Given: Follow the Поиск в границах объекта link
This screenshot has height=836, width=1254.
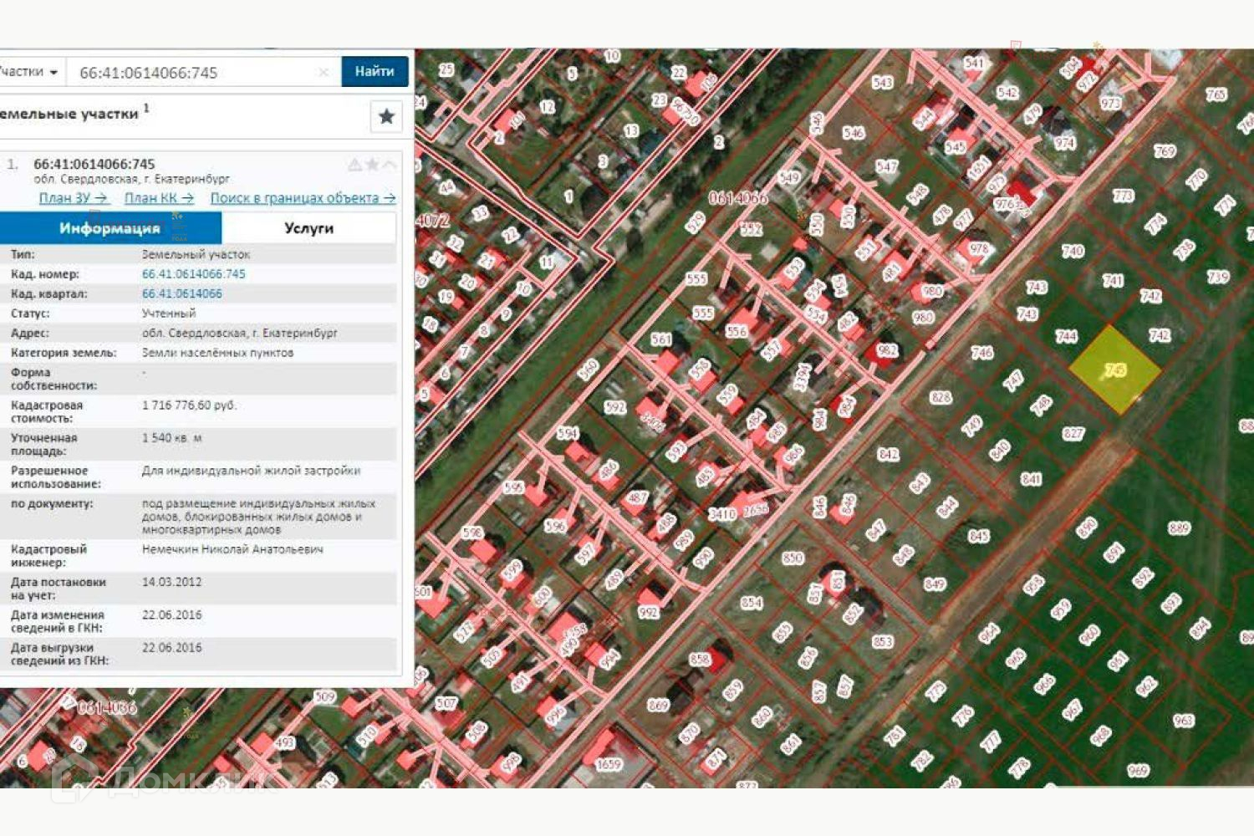Looking at the screenshot, I should (303, 198).
